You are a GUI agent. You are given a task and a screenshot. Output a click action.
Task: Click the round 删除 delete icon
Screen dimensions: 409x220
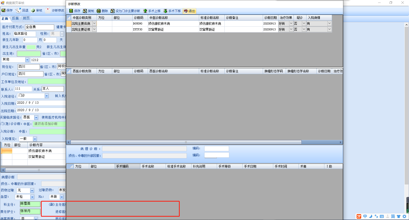(x=99, y=11)
